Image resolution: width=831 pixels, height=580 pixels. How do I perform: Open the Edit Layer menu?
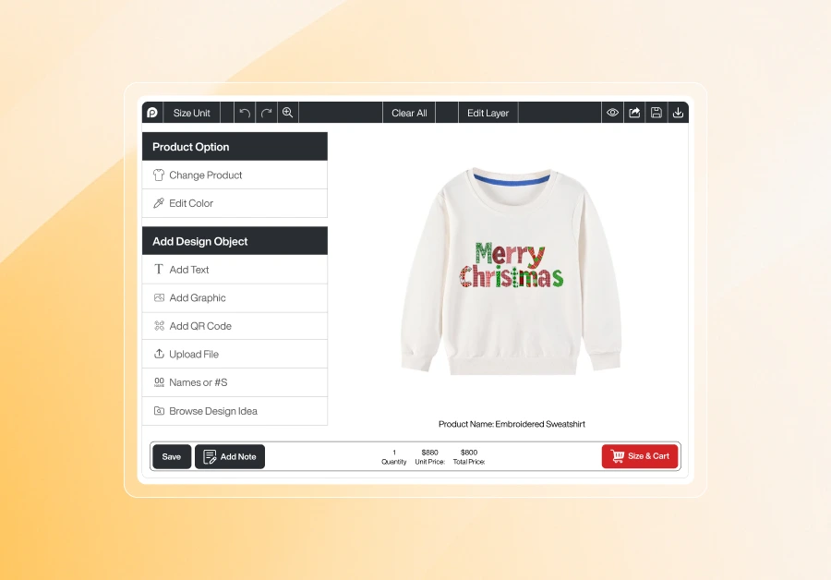pos(488,113)
